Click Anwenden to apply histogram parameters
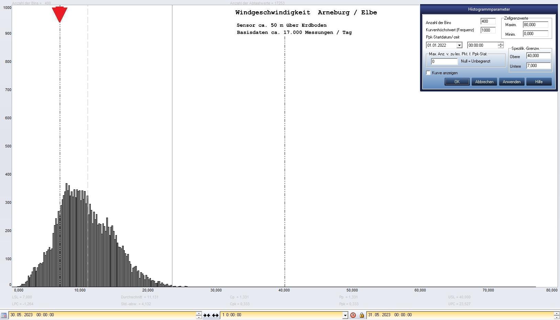The height and width of the screenshot is (320, 560). [x=512, y=82]
